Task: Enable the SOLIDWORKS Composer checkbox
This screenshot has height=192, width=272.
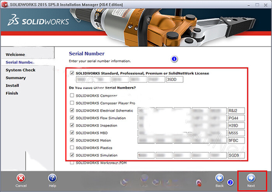Action: [72, 95]
